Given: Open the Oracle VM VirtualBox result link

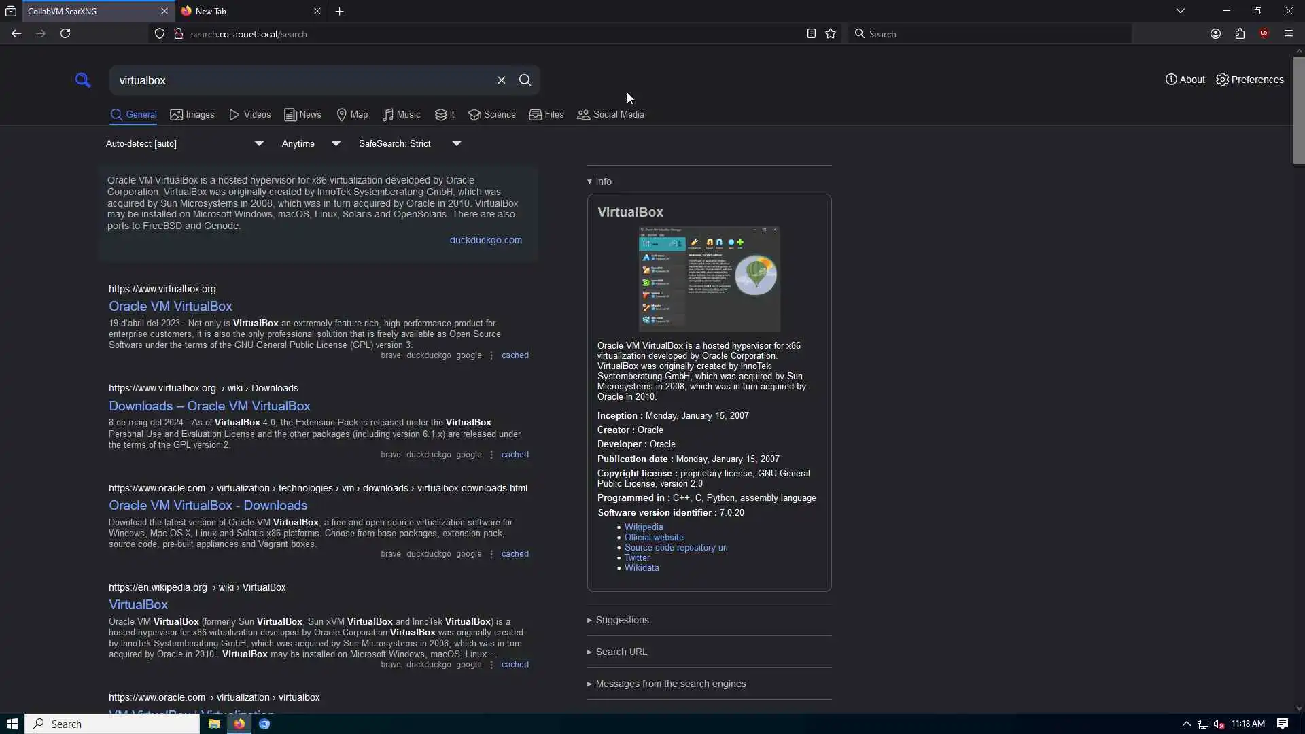Looking at the screenshot, I should (170, 307).
